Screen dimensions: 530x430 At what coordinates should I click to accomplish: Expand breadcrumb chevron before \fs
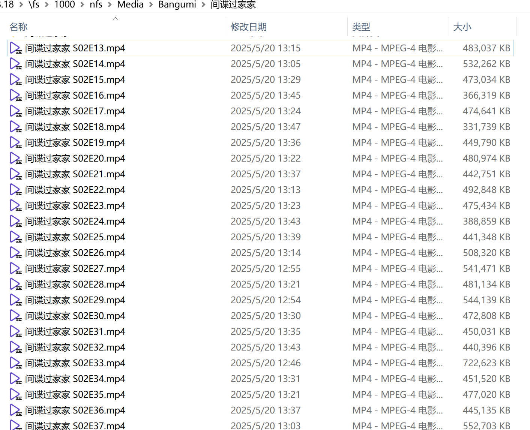21,5
